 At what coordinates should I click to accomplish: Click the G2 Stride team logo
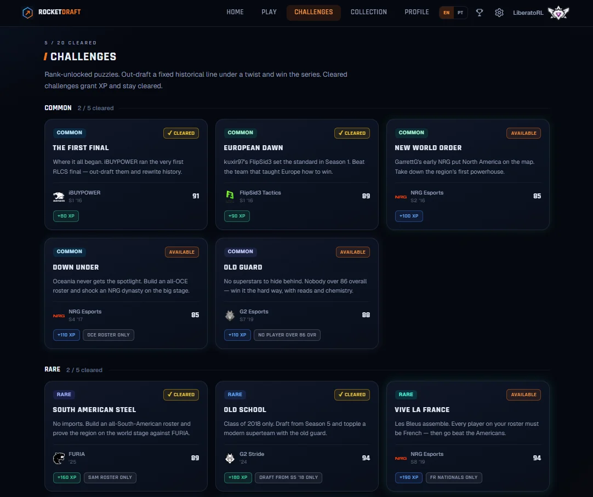[x=230, y=458]
